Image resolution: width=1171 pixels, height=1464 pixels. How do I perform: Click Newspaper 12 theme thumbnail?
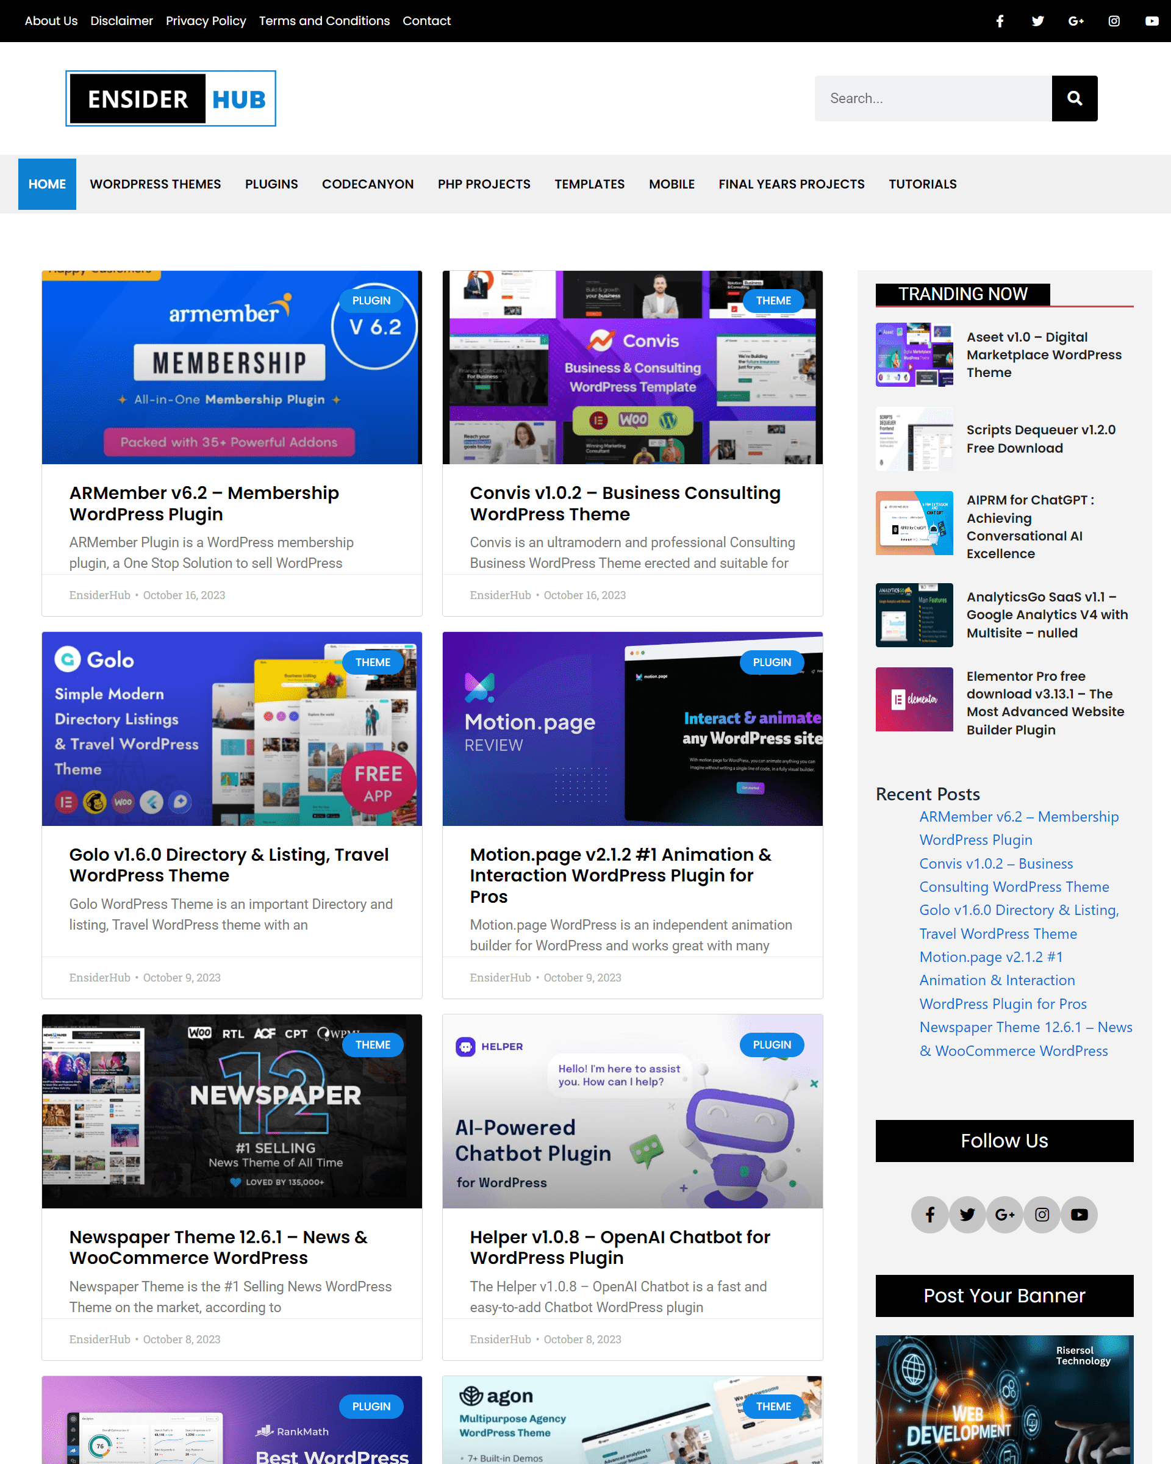pyautogui.click(x=232, y=1111)
